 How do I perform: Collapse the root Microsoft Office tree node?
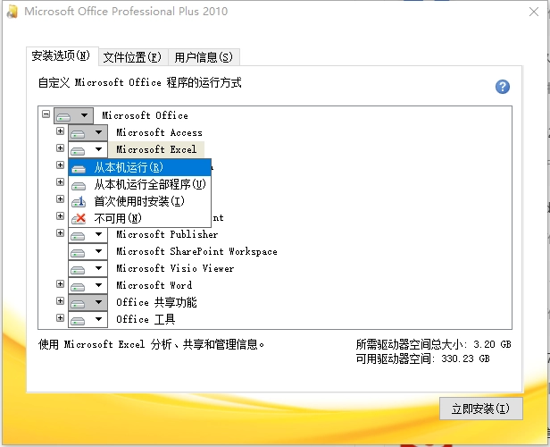point(46,115)
